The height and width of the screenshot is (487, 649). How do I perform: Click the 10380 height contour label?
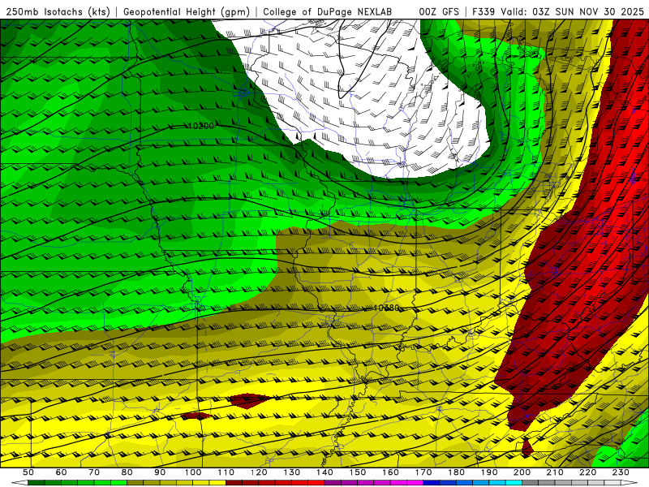click(x=386, y=308)
